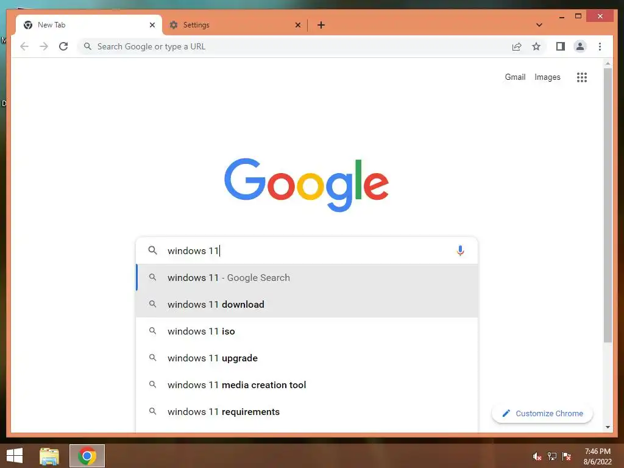Image resolution: width=624 pixels, height=468 pixels.
Task: Minimize the Chrome window
Action: tap(561, 16)
